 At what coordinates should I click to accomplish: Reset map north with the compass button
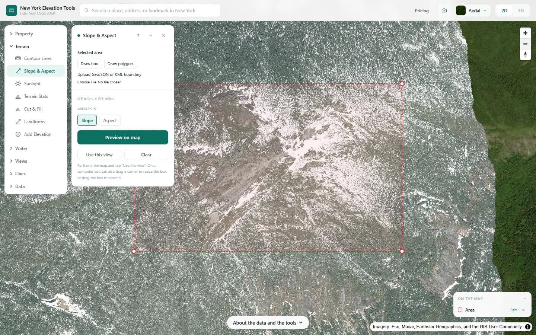525,55
